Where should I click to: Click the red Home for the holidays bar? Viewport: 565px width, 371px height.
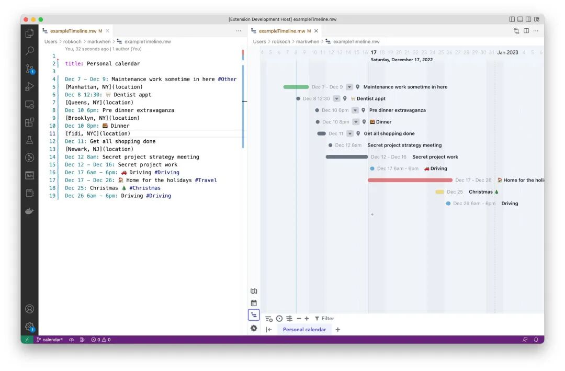[410, 181]
